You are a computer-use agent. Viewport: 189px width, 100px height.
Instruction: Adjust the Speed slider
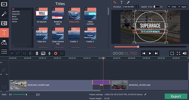pyautogui.click(x=156, y=7)
